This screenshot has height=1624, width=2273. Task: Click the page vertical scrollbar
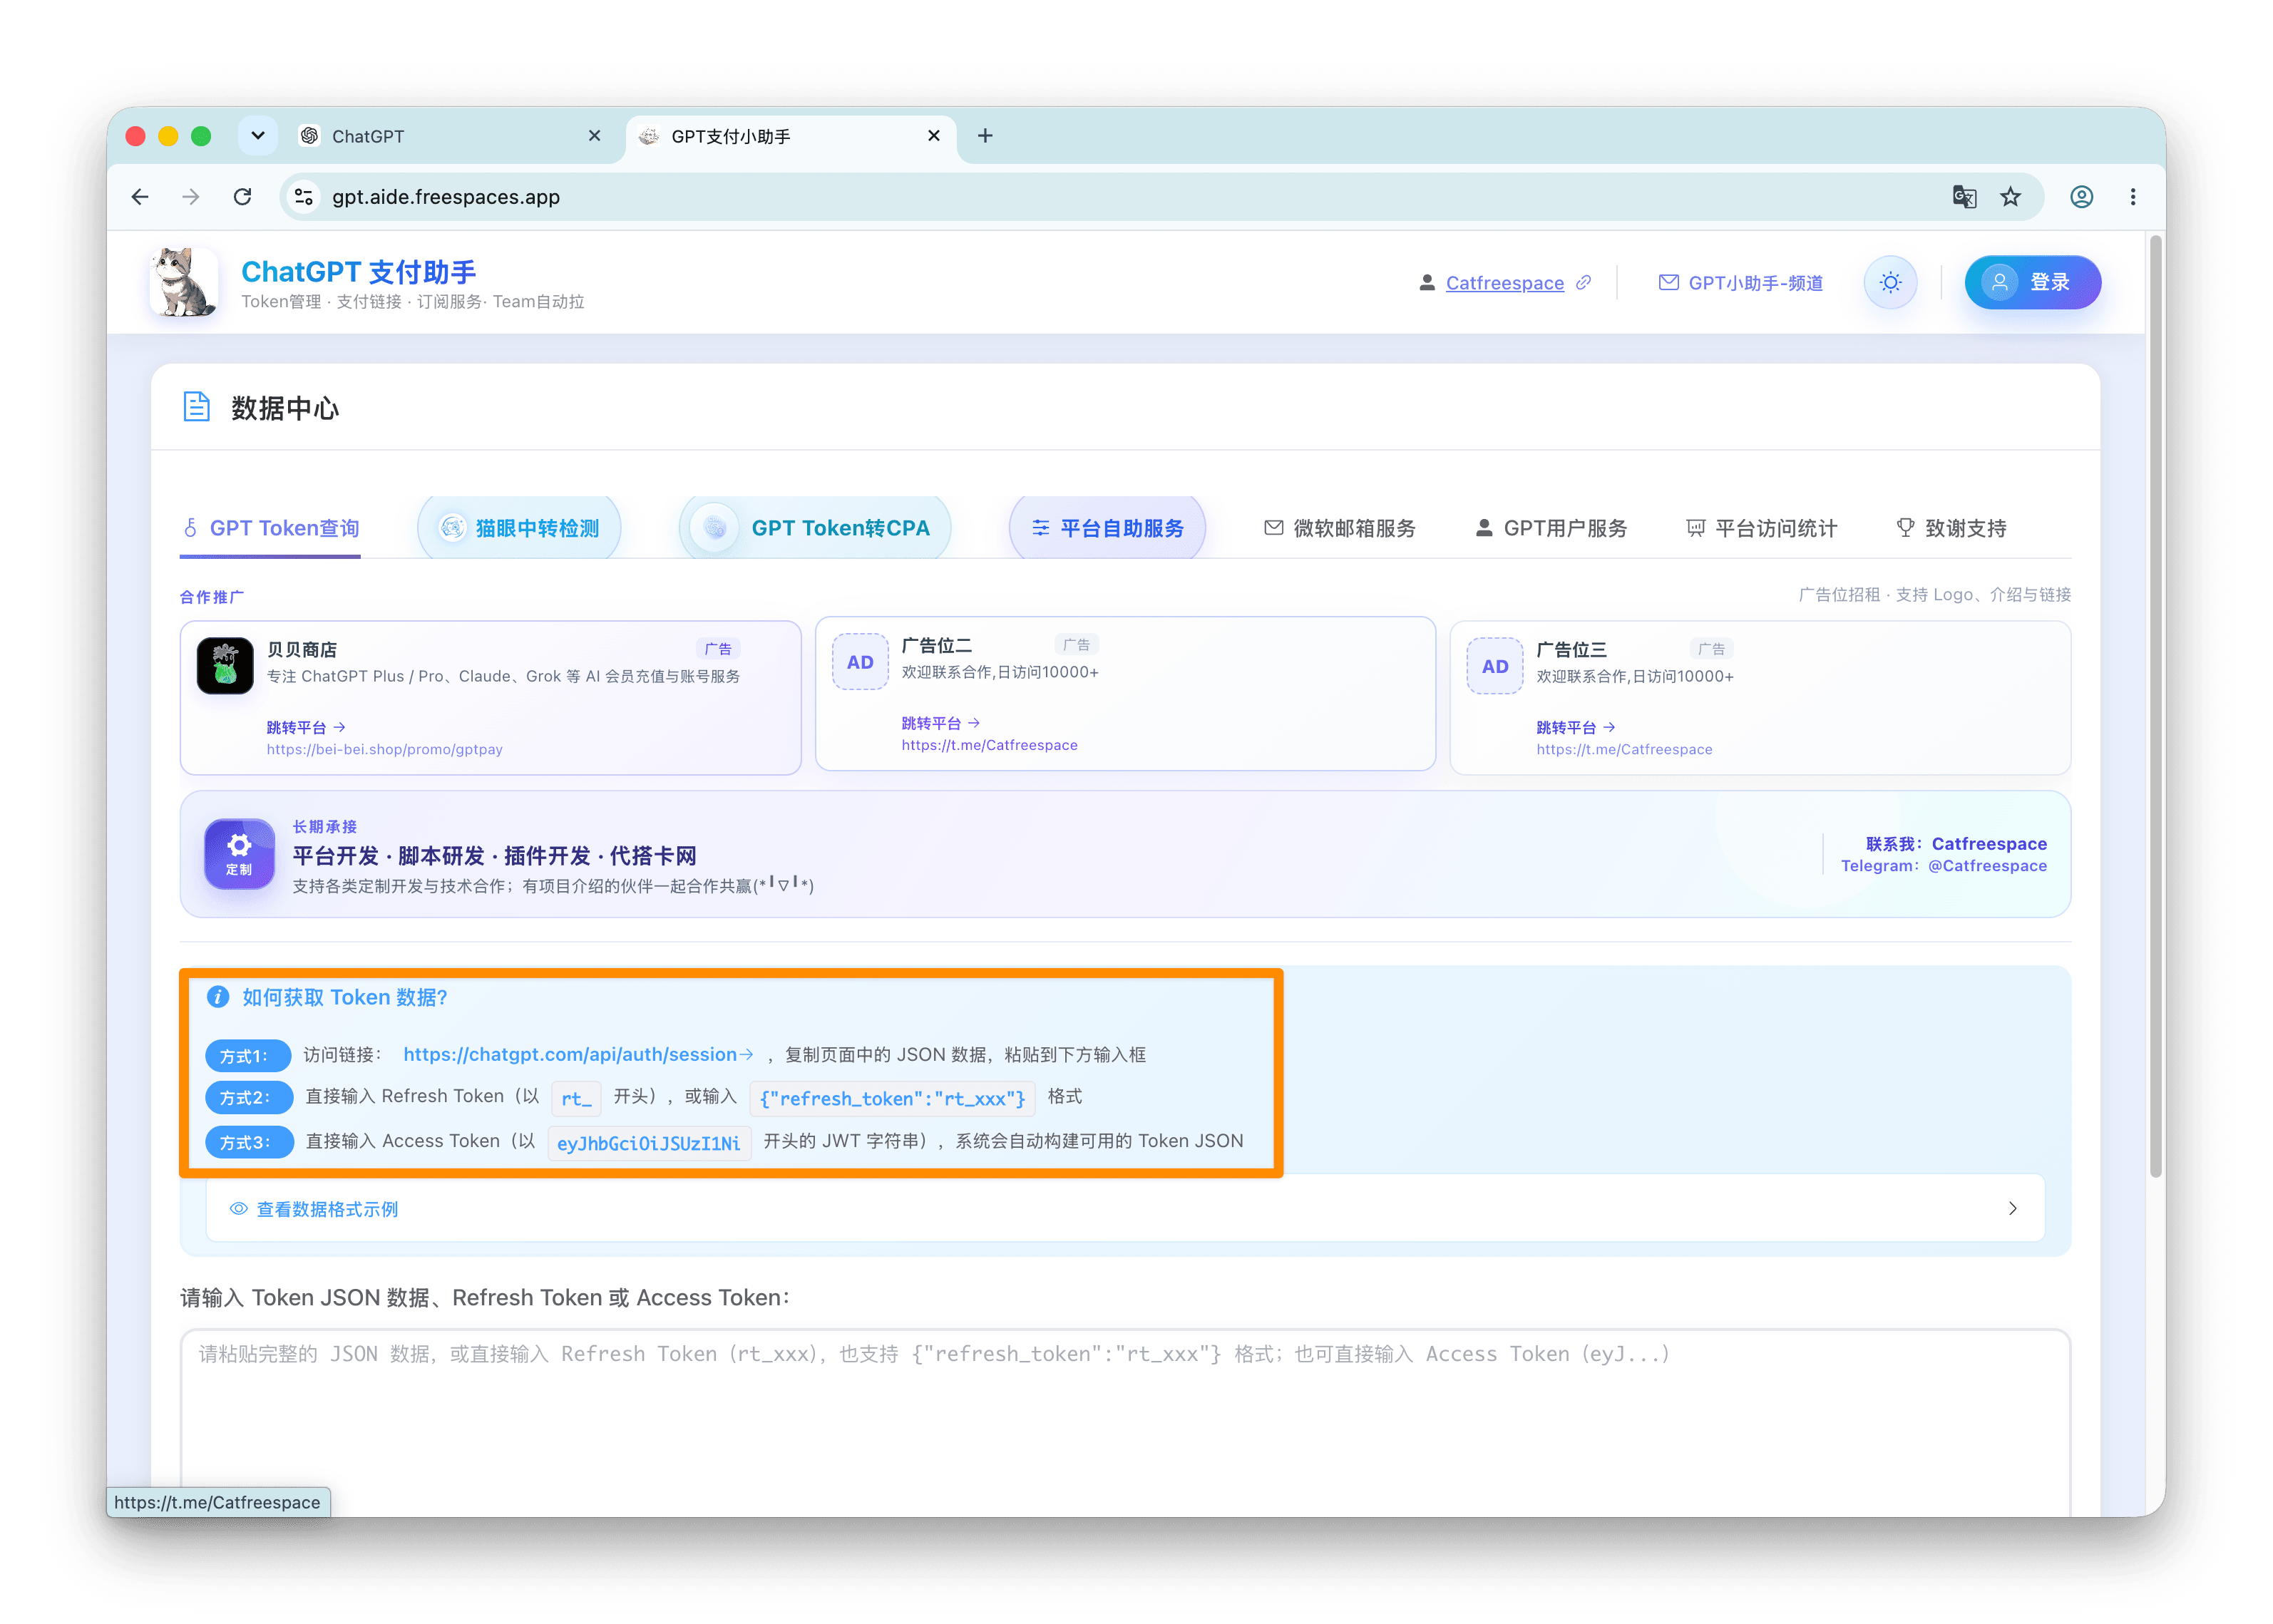click(2156, 705)
